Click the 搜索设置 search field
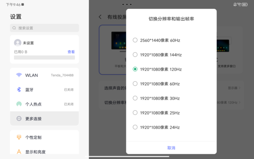Viewport: 254px width, 159px height. tap(45, 28)
